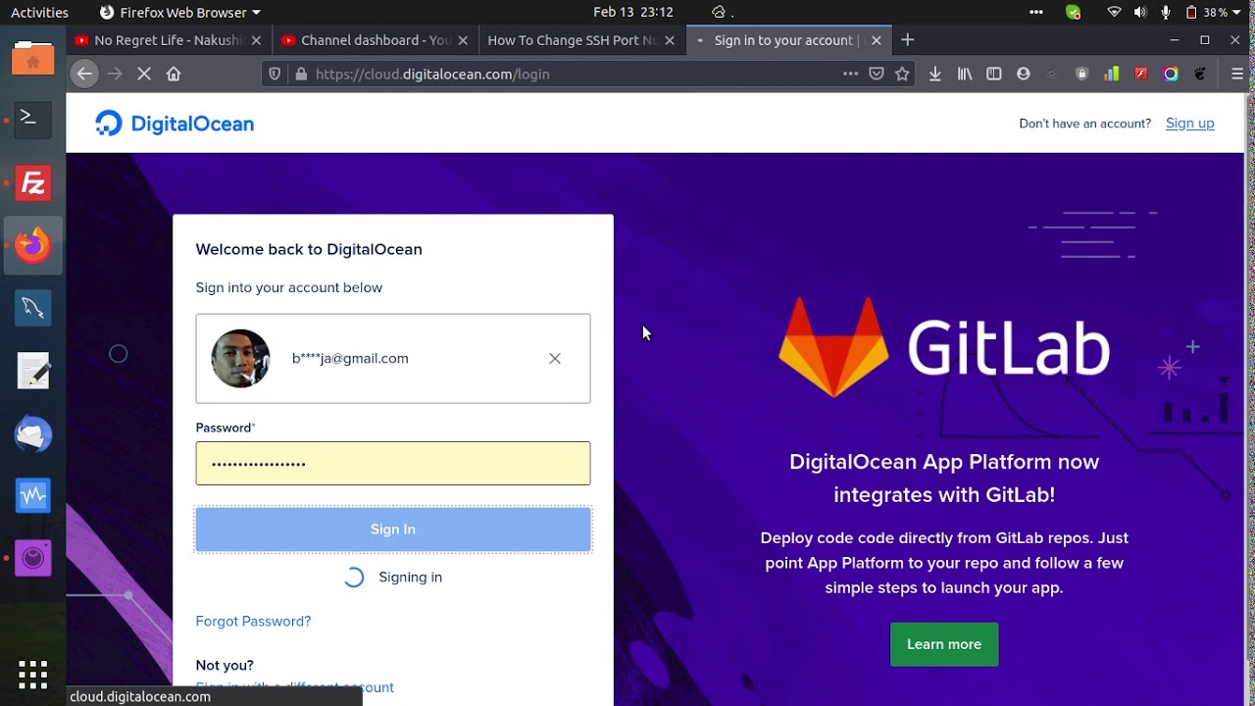Close the Channel dashboard tab
Image resolution: width=1255 pixels, height=706 pixels.
pyautogui.click(x=463, y=40)
